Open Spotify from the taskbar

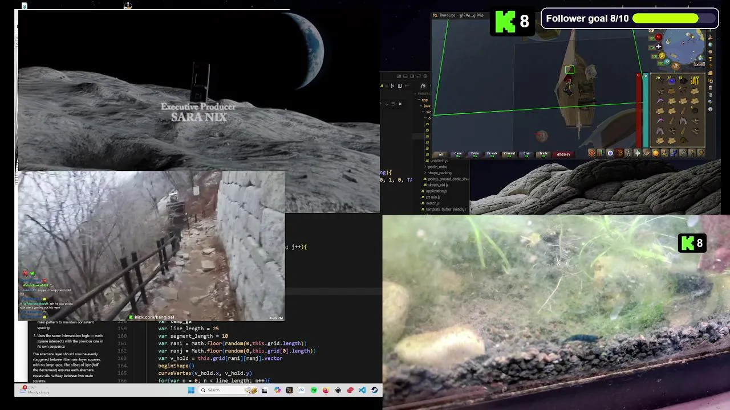[314, 390]
